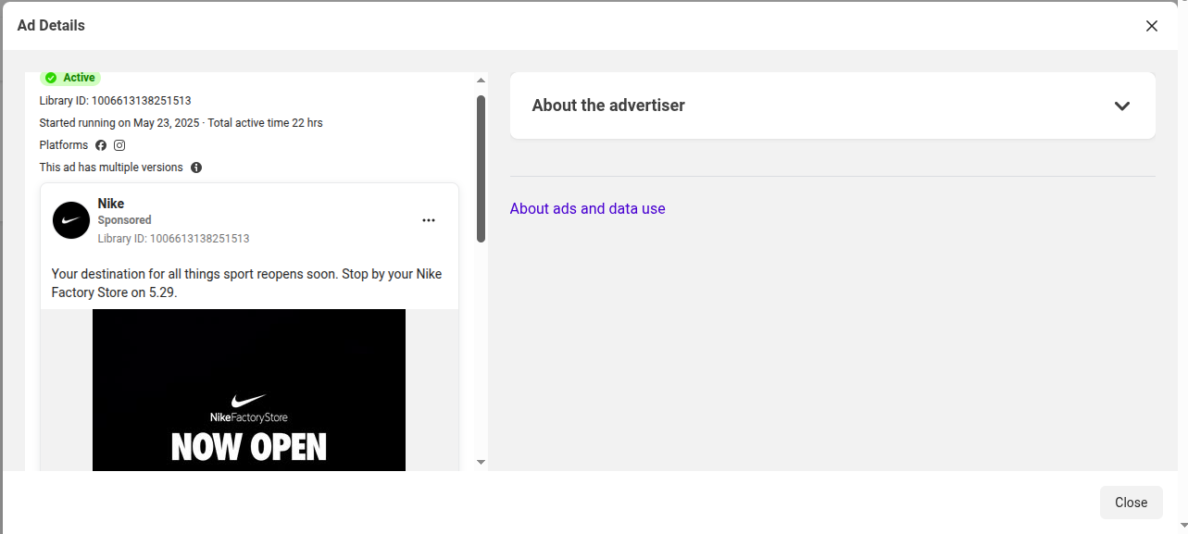The height and width of the screenshot is (534, 1188).
Task: Click the Close button
Action: click(x=1131, y=503)
